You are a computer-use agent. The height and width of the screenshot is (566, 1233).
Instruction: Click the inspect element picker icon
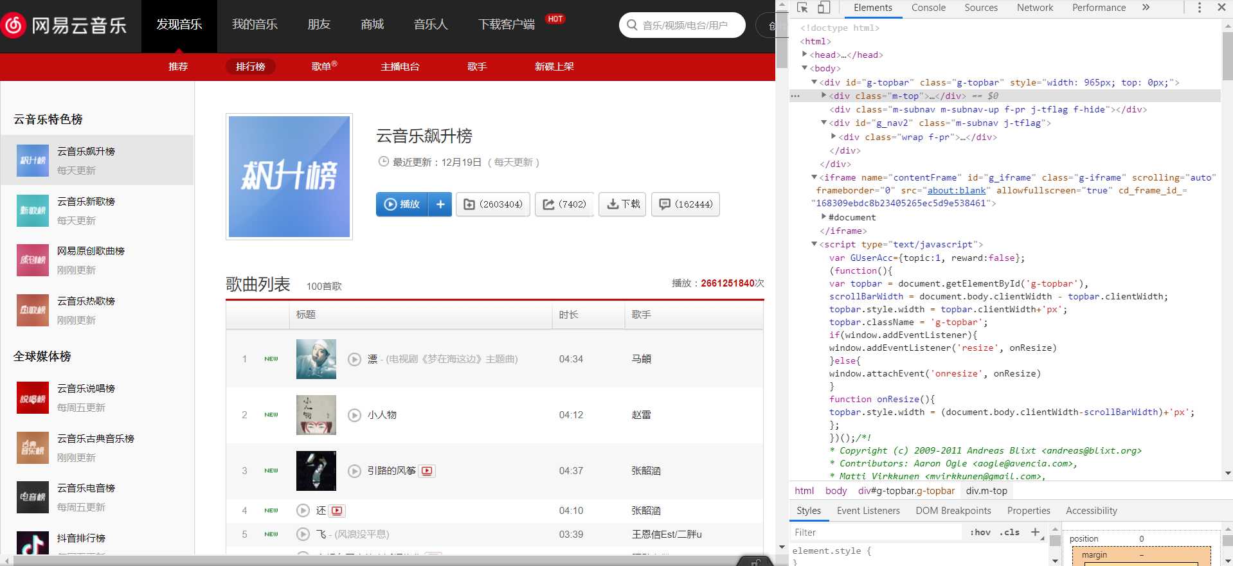tap(802, 8)
